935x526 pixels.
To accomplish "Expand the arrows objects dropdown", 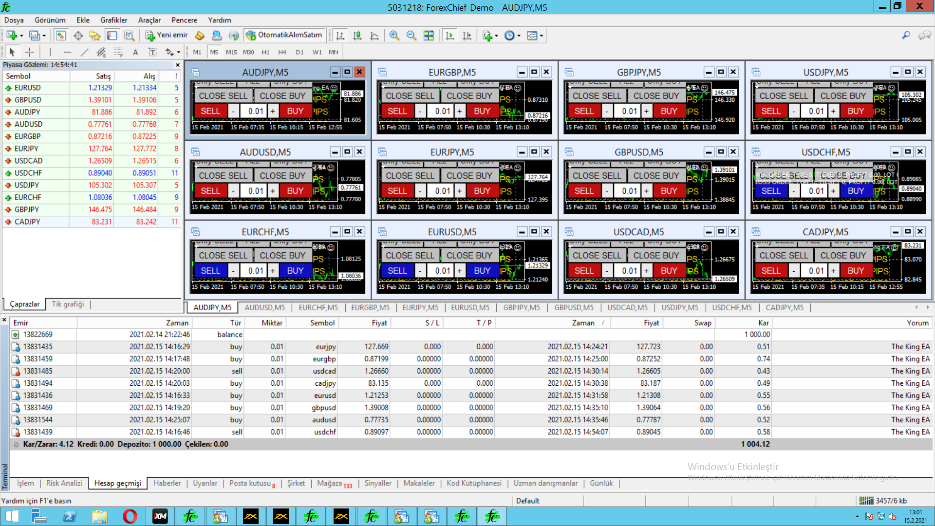I will pos(178,52).
